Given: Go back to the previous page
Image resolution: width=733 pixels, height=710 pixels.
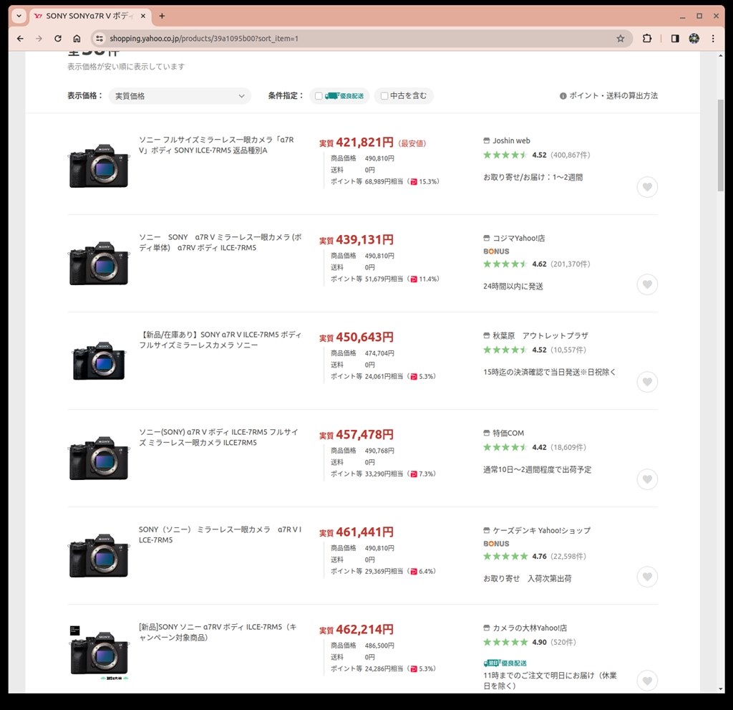Looking at the screenshot, I should (x=20, y=39).
